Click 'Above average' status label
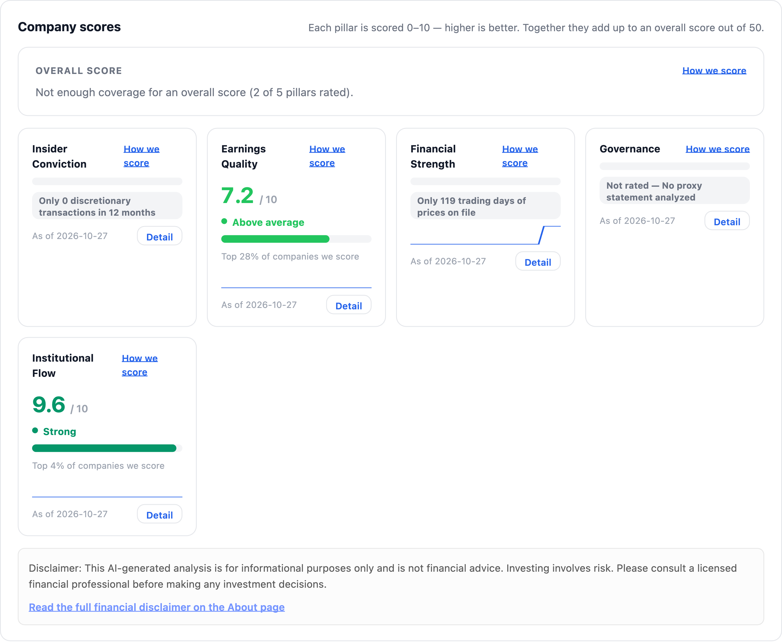The height and width of the screenshot is (642, 782). [268, 222]
